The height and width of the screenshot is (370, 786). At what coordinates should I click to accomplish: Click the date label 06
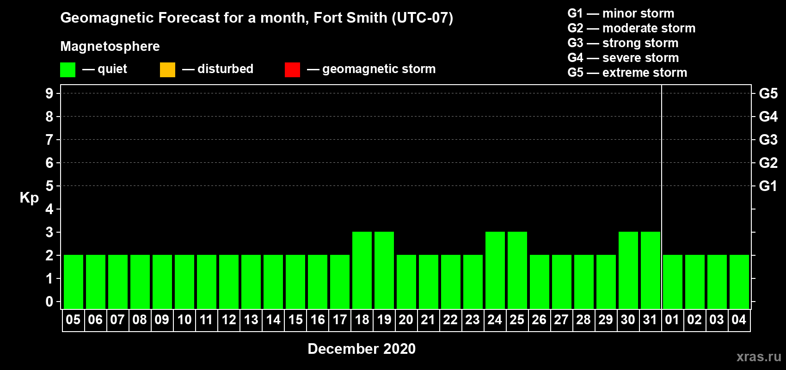click(x=95, y=320)
